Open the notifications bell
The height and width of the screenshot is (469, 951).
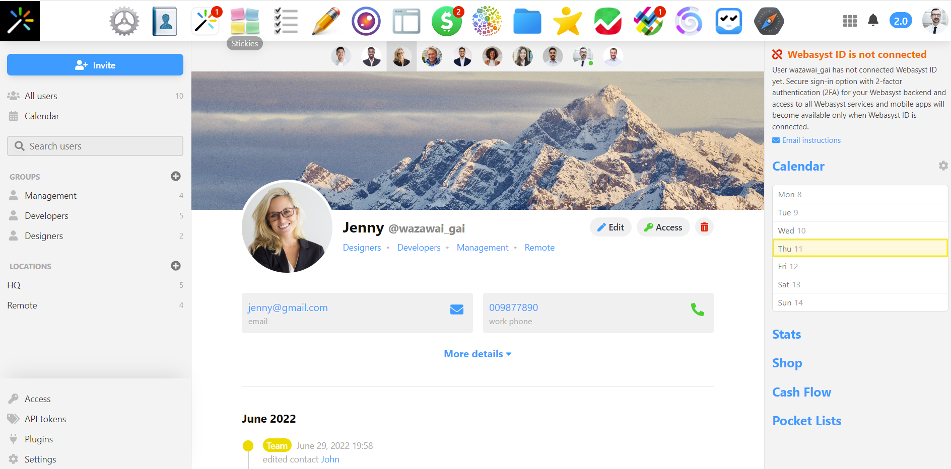pyautogui.click(x=873, y=21)
